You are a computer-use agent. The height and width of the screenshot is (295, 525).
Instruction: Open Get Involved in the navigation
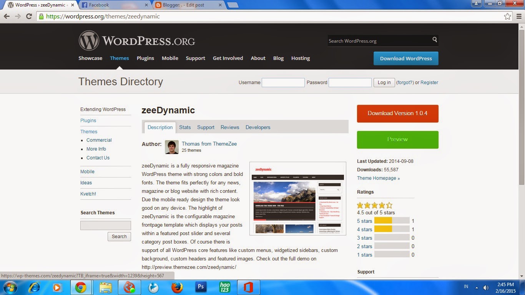(228, 58)
